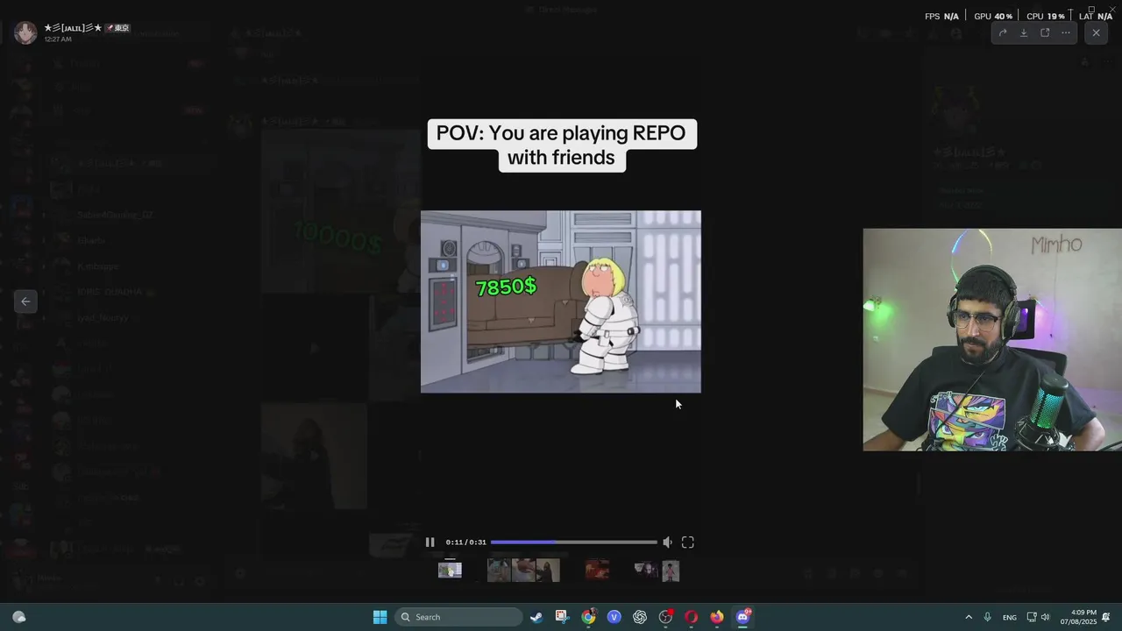Open Firefox from the taskbar
The width and height of the screenshot is (1122, 631).
click(x=717, y=617)
